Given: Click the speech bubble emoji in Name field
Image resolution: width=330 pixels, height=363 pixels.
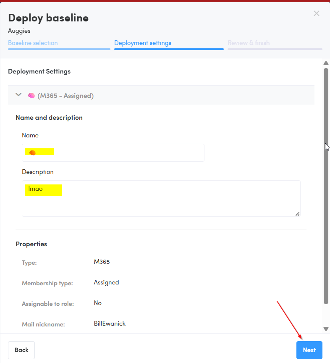Looking at the screenshot, I should tap(32, 153).
